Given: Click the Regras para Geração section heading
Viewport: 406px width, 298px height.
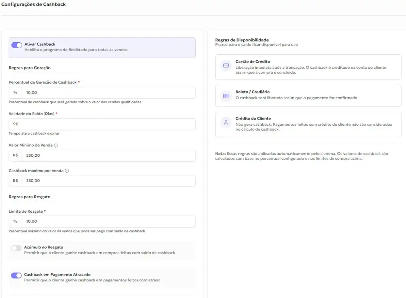Looking at the screenshot, I should point(29,68).
